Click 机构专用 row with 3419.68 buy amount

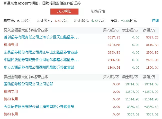point(11,45)
